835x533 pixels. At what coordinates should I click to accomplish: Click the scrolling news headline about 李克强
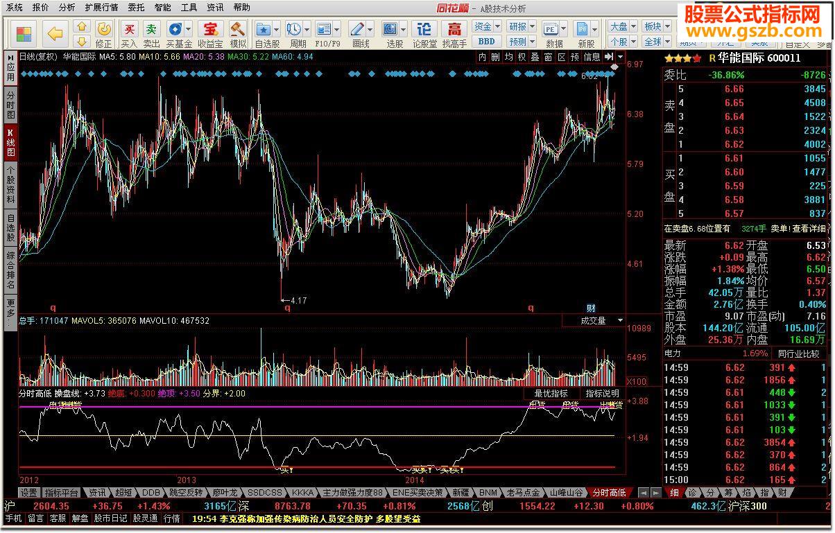(306, 518)
